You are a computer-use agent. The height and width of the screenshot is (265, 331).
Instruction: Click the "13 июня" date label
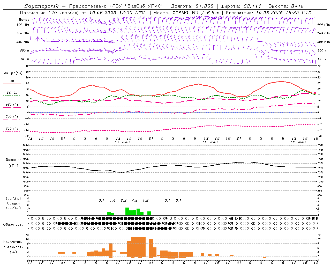tap(298, 142)
